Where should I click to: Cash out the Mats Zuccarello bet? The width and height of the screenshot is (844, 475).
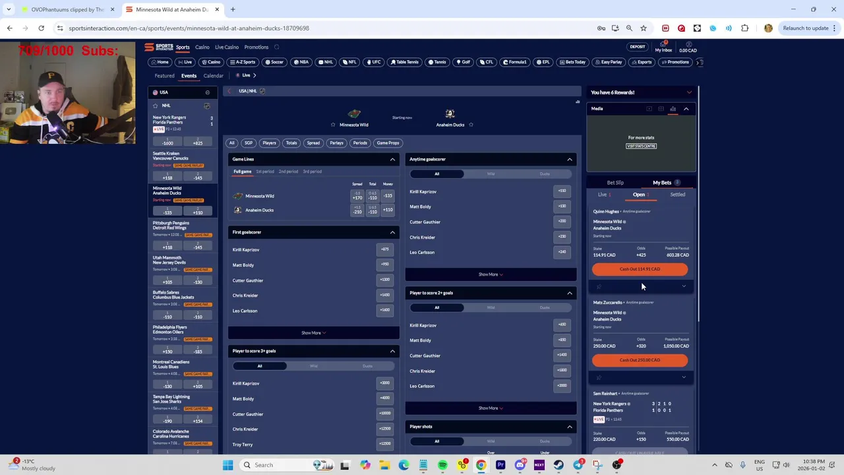[640, 360]
